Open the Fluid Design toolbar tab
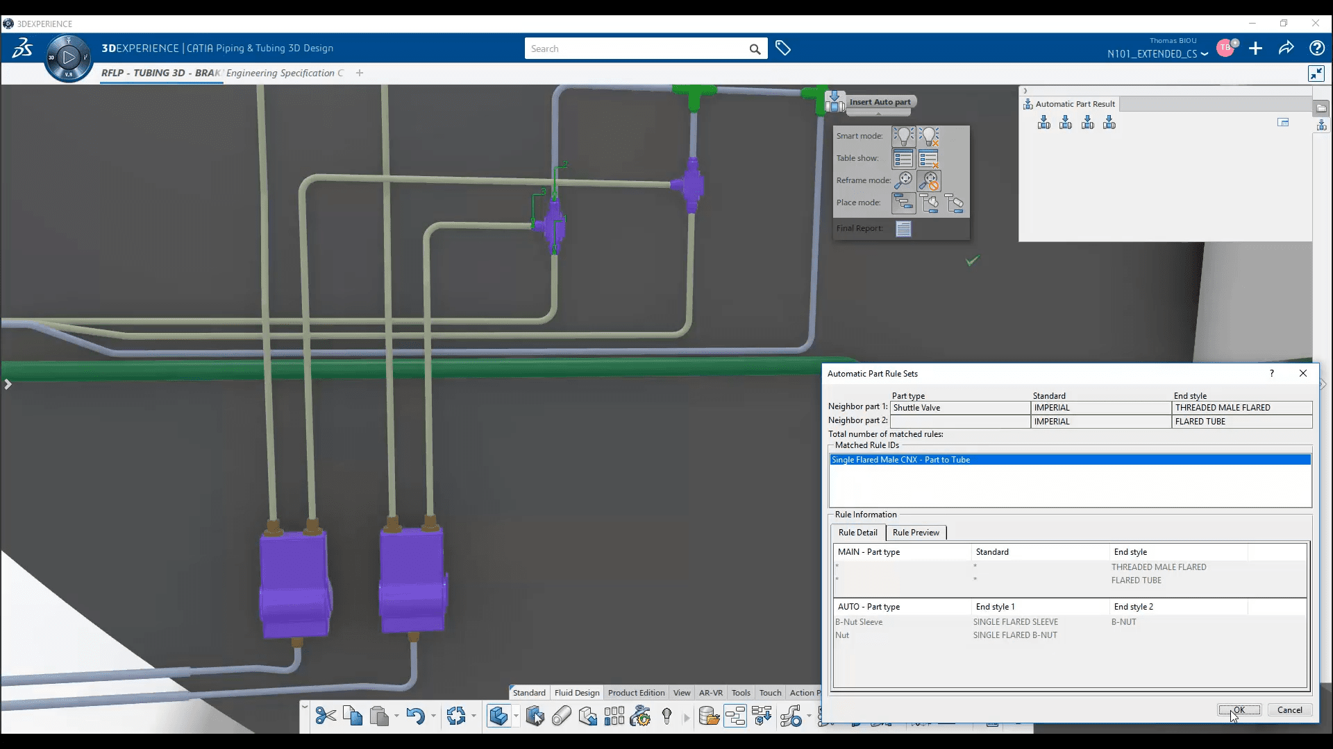The image size is (1333, 749). click(x=576, y=693)
